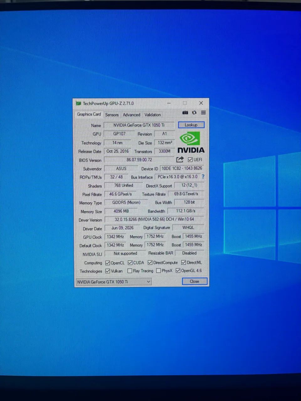Click the Shaders value 768 Unified

pos(124,185)
